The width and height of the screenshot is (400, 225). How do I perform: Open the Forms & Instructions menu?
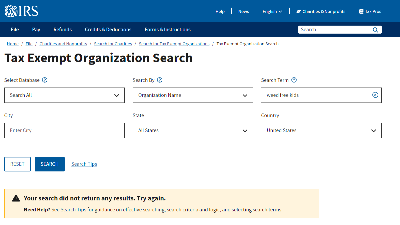point(168,30)
